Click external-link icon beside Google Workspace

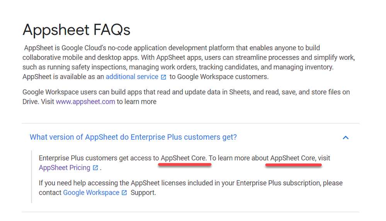pyautogui.click(x=124, y=193)
